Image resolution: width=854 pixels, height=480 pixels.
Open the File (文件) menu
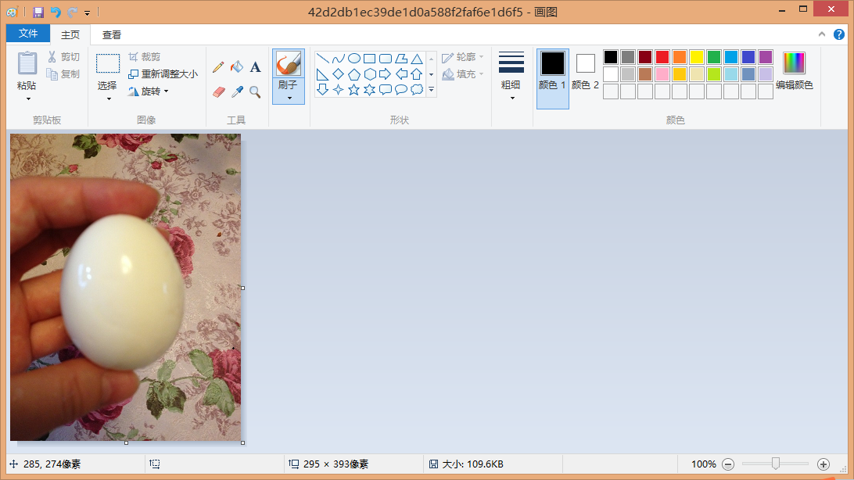coord(28,34)
